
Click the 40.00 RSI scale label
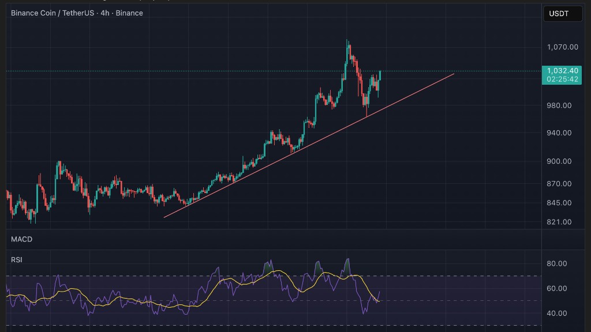(x=557, y=314)
